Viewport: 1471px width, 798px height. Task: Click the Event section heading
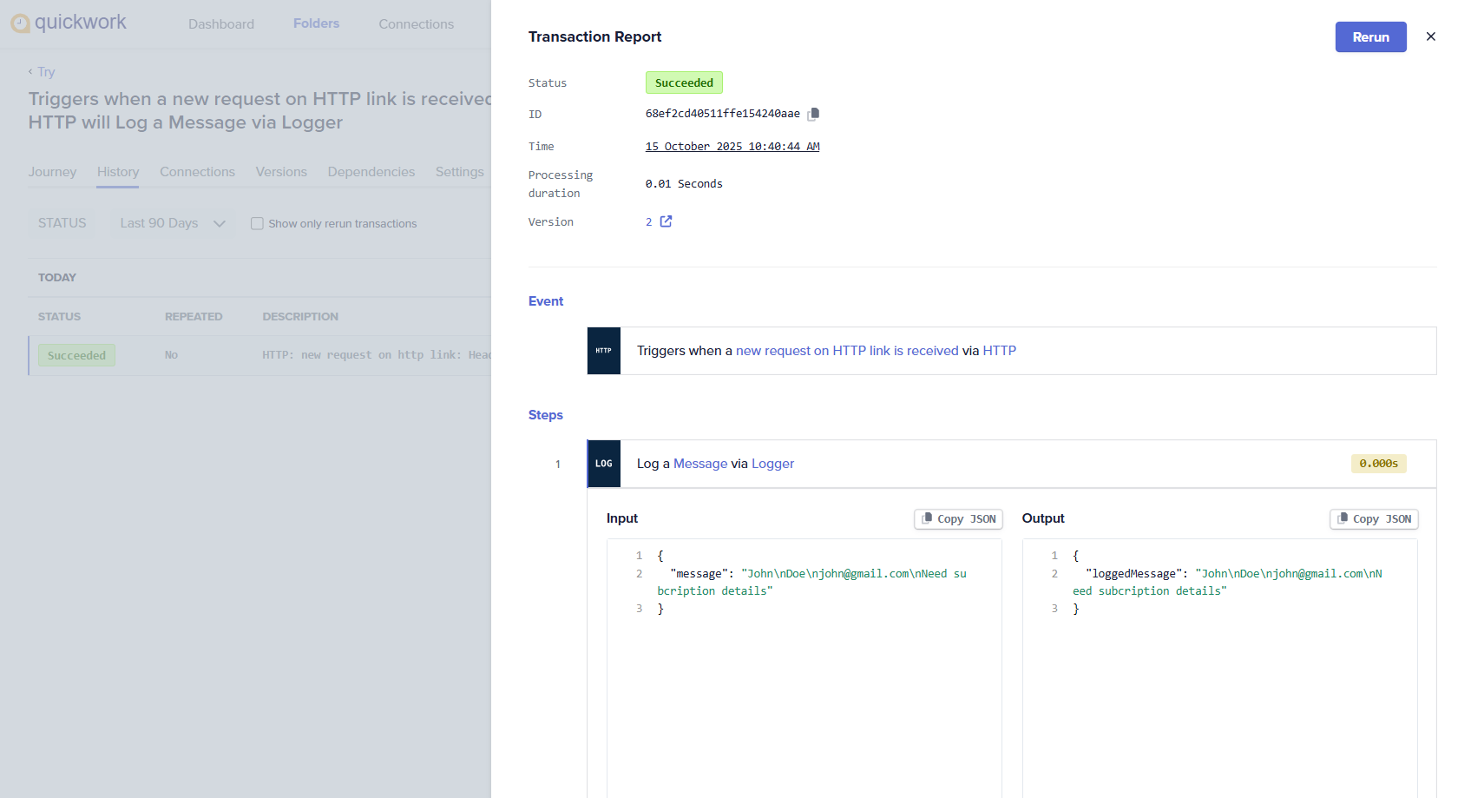click(x=546, y=301)
